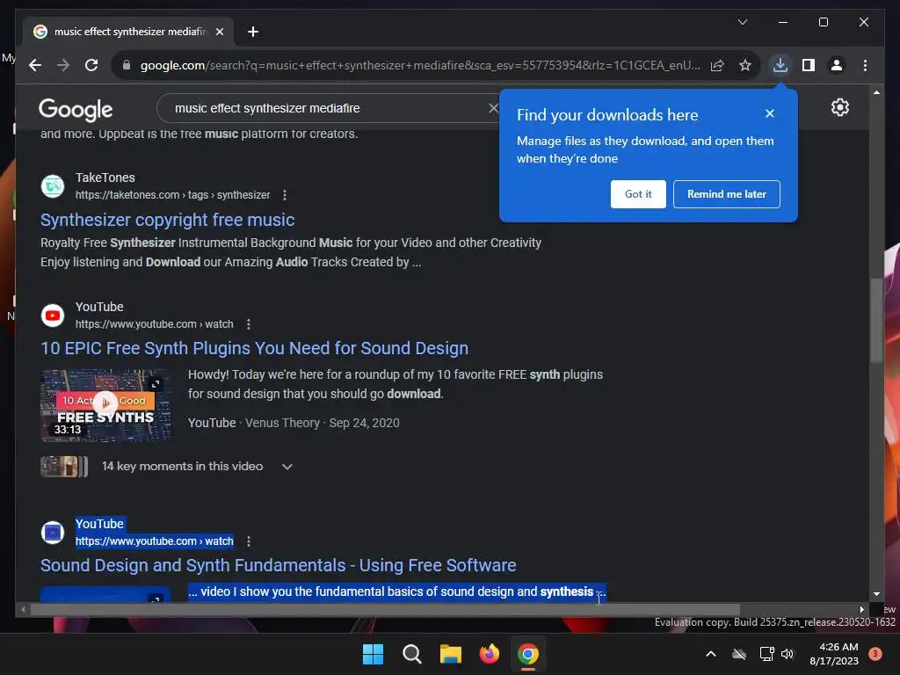
Task: Open a new tab with the plus button
Action: (x=253, y=32)
